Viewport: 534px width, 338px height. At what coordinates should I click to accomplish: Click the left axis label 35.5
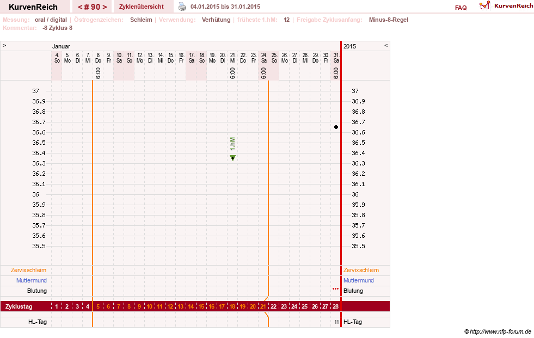point(39,246)
